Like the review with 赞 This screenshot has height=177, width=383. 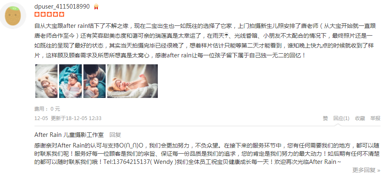tap(325, 118)
